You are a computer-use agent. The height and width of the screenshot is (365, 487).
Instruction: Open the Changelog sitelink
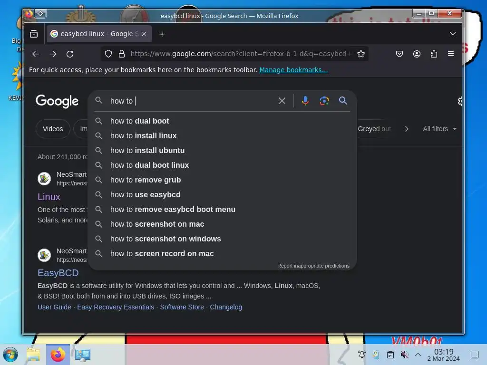[x=226, y=307]
